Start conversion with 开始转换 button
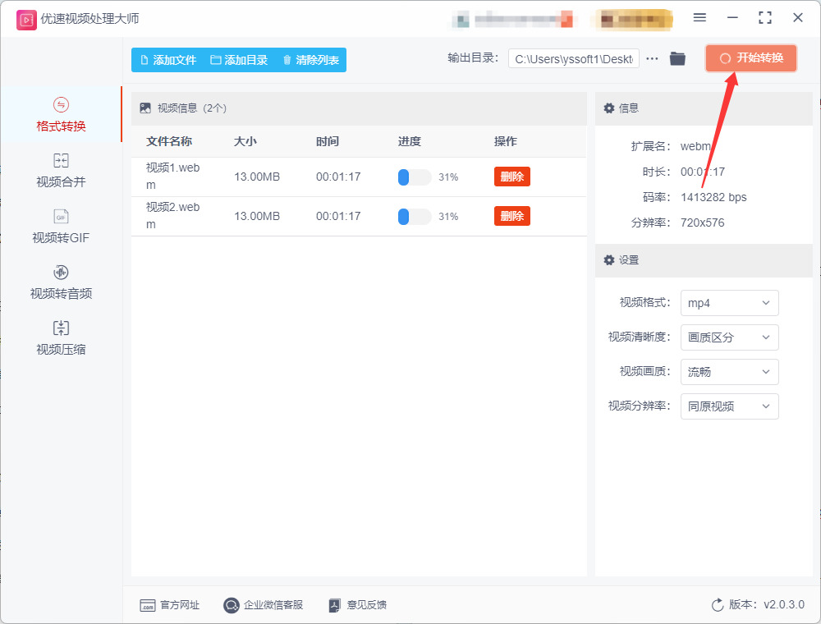Viewport: 821px width, 624px height. coord(751,58)
